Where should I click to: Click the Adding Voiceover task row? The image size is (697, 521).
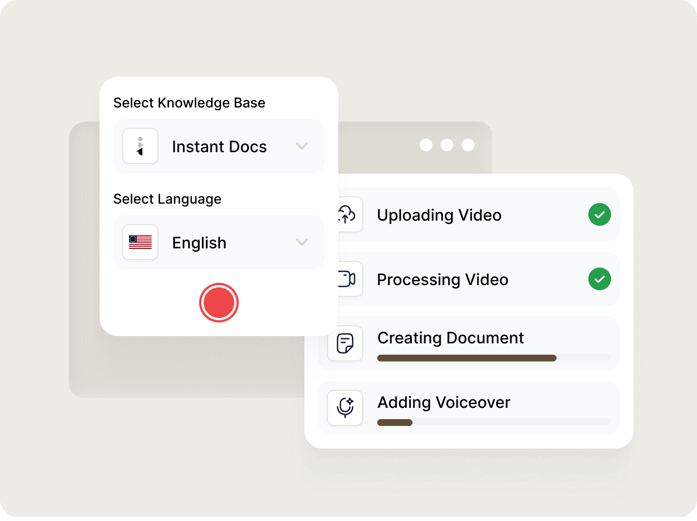pyautogui.click(x=468, y=407)
